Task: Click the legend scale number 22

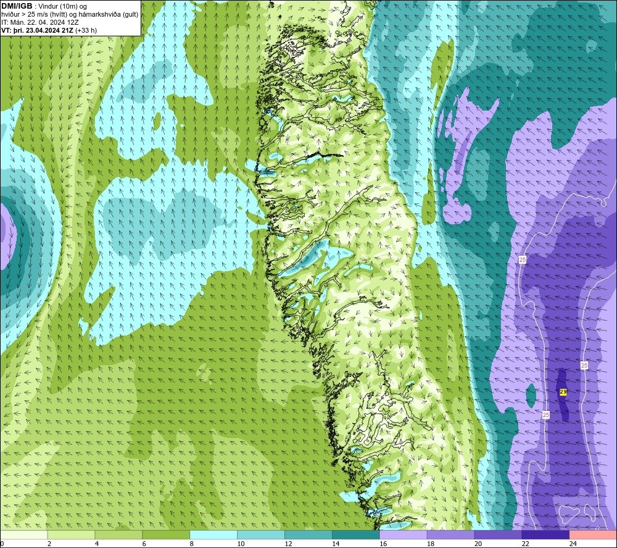Action: [x=525, y=544]
